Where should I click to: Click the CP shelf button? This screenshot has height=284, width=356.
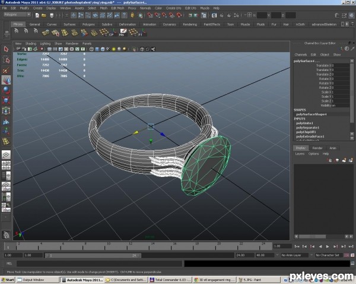(x=113, y=33)
